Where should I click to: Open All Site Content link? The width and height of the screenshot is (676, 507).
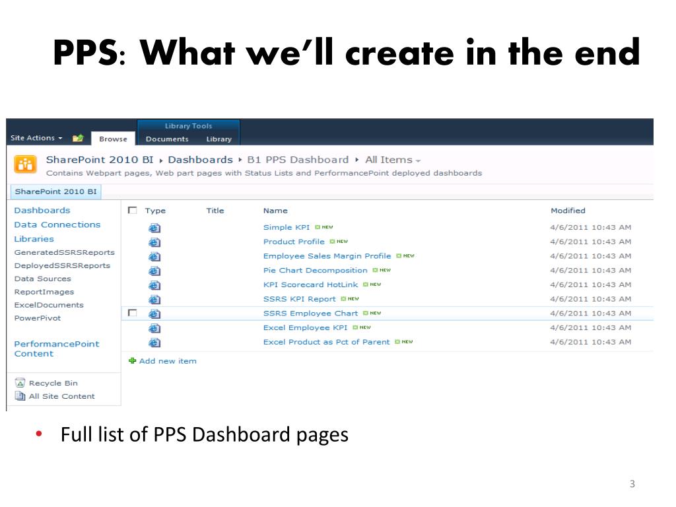[61, 396]
